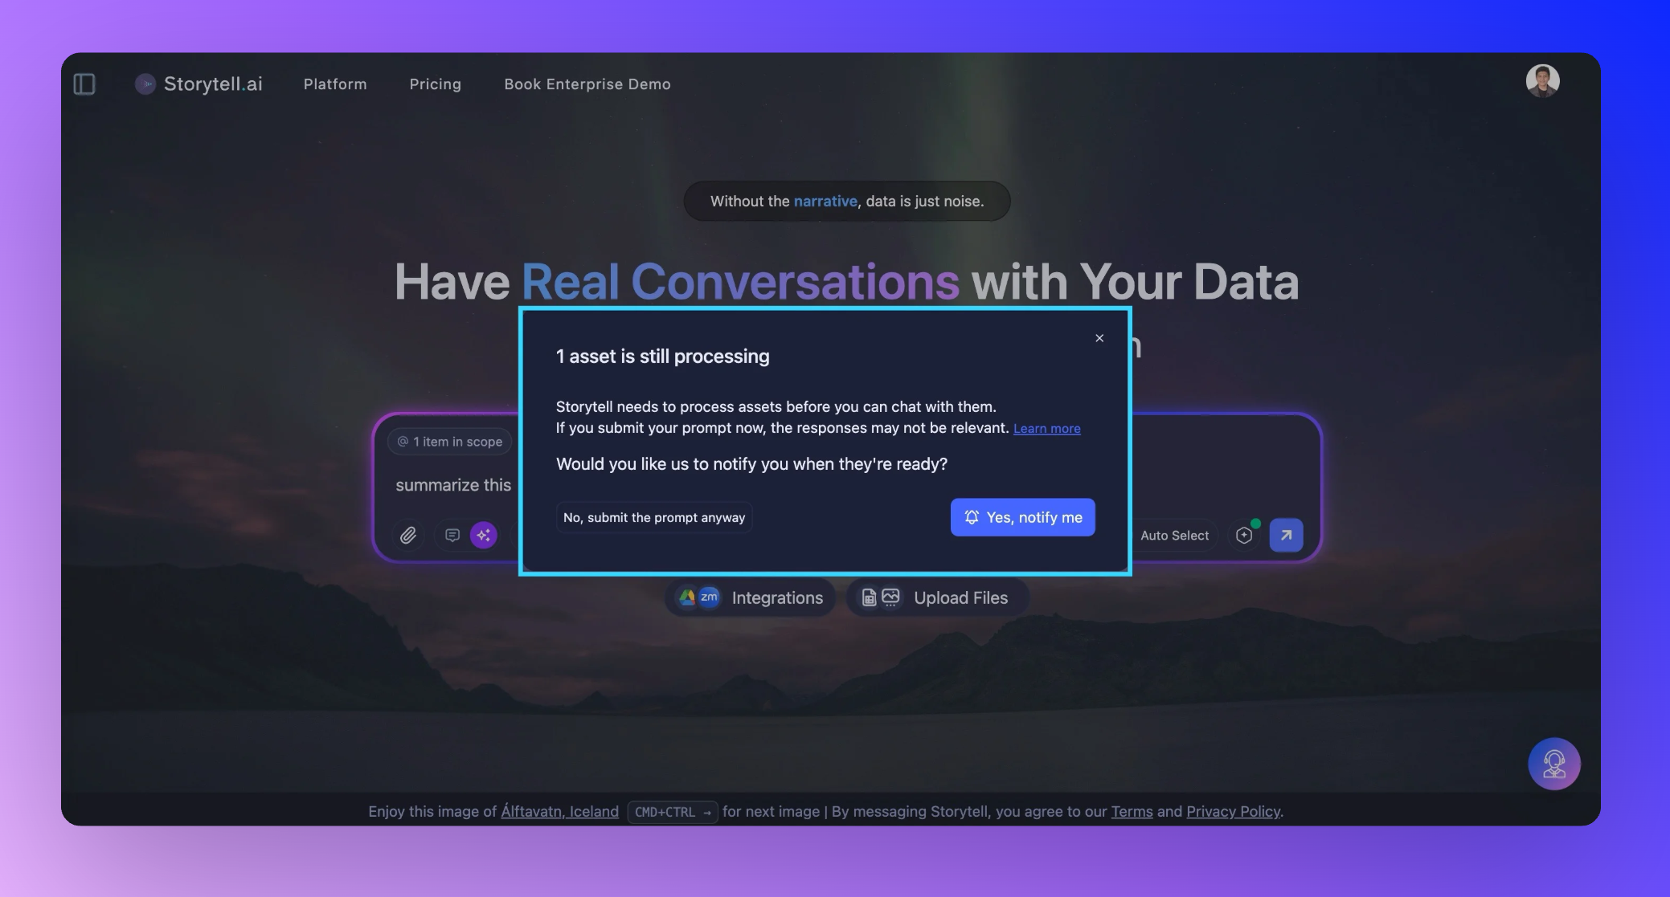1670x897 pixels.
Task: Toggle the left sidebar panel icon
Action: pos(84,84)
